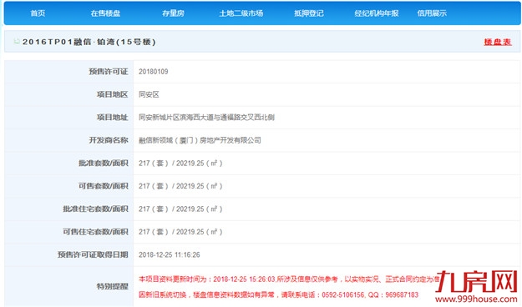
Task: Go to 在售楼盘 in the navigation bar
Action: (105, 13)
